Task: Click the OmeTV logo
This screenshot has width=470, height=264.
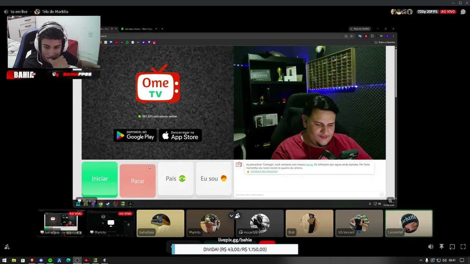Action: point(158,84)
